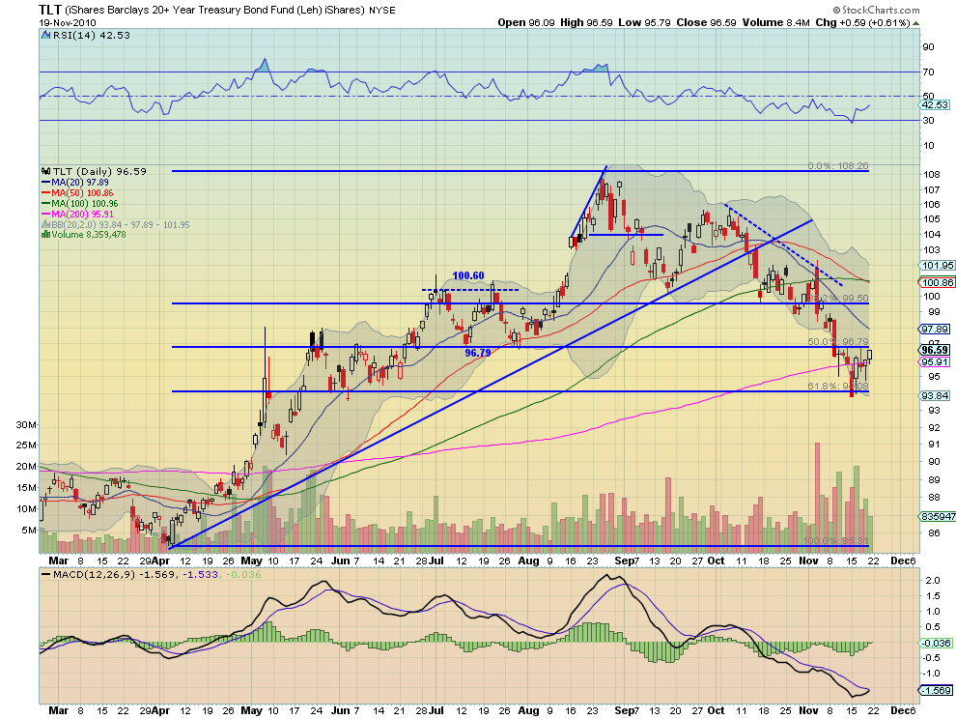This screenshot has width=956, height=719.
Task: Click the 61.8%: 94.08 Fibonacci label
Action: pyautogui.click(x=838, y=387)
